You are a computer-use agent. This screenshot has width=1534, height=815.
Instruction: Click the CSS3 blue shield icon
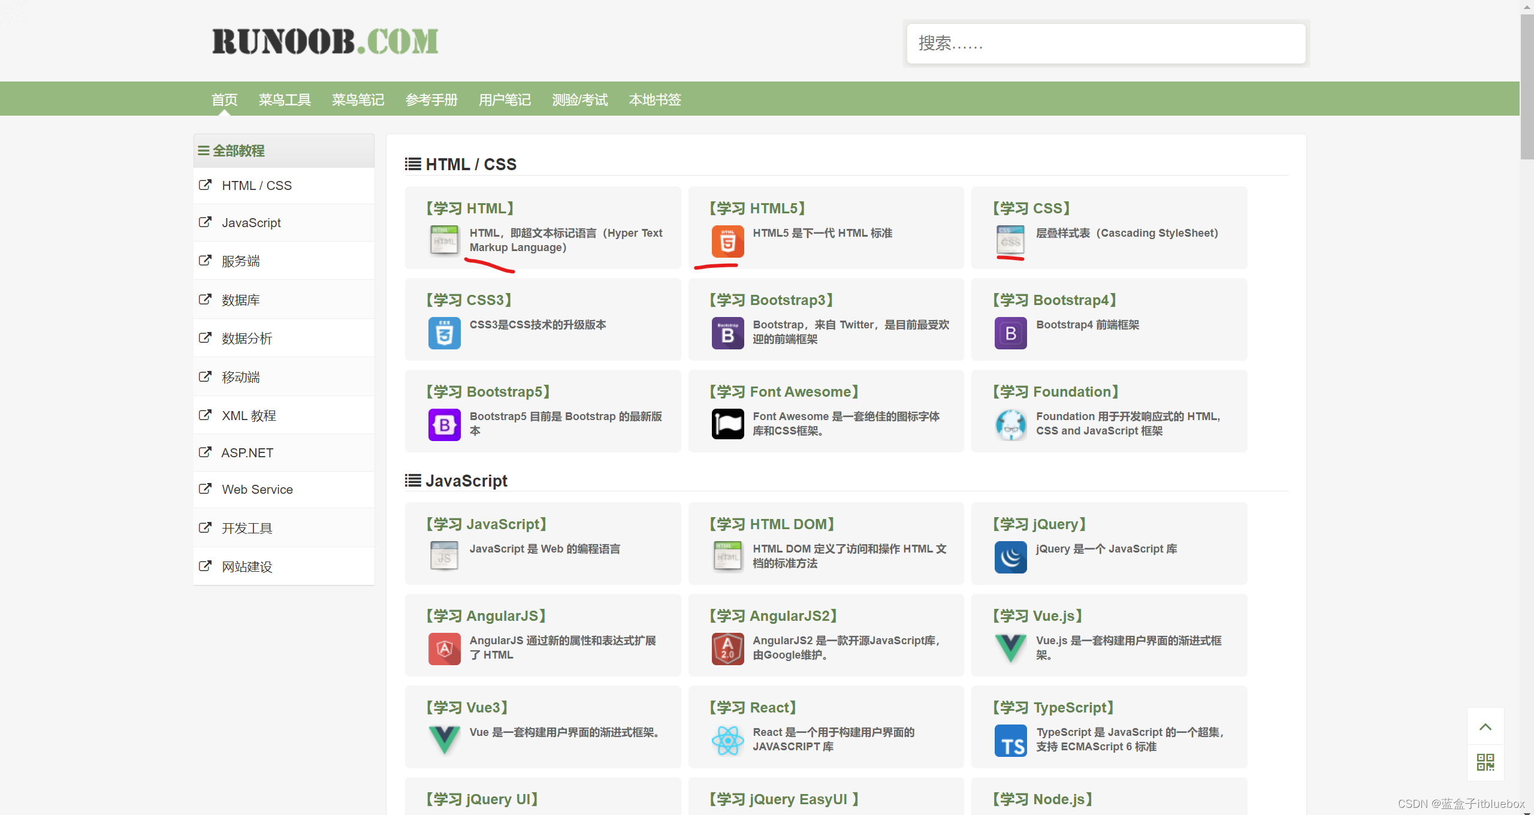click(x=444, y=333)
